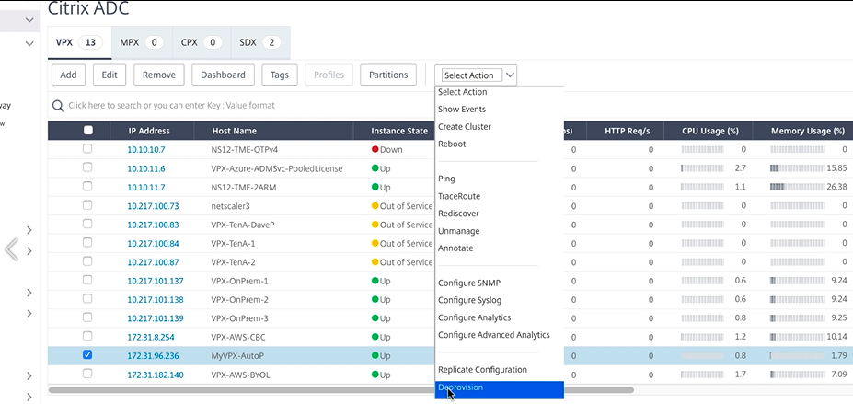Select Reboot in the action menu
This screenshot has width=853, height=404.
tap(452, 144)
